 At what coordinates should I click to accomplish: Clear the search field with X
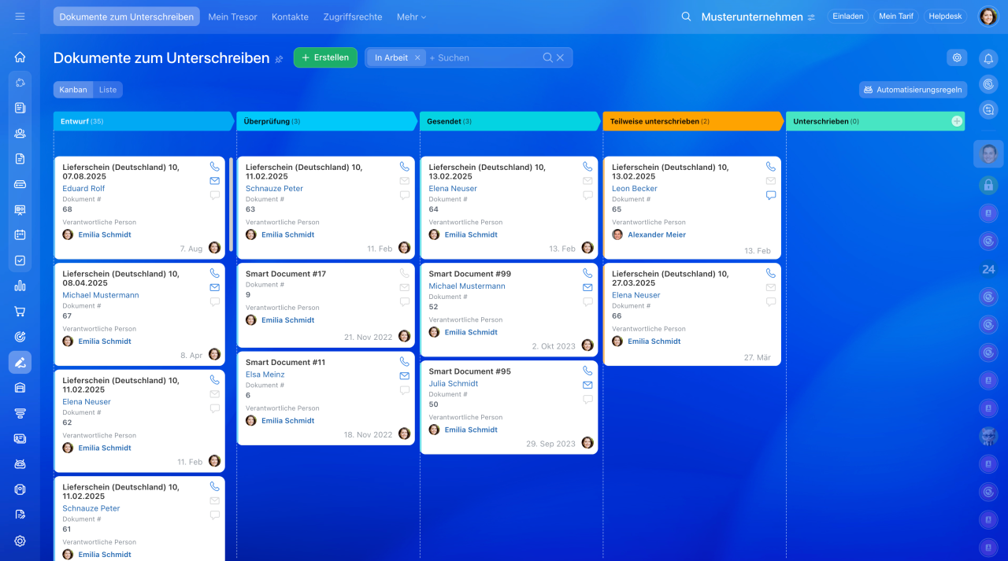[560, 57]
